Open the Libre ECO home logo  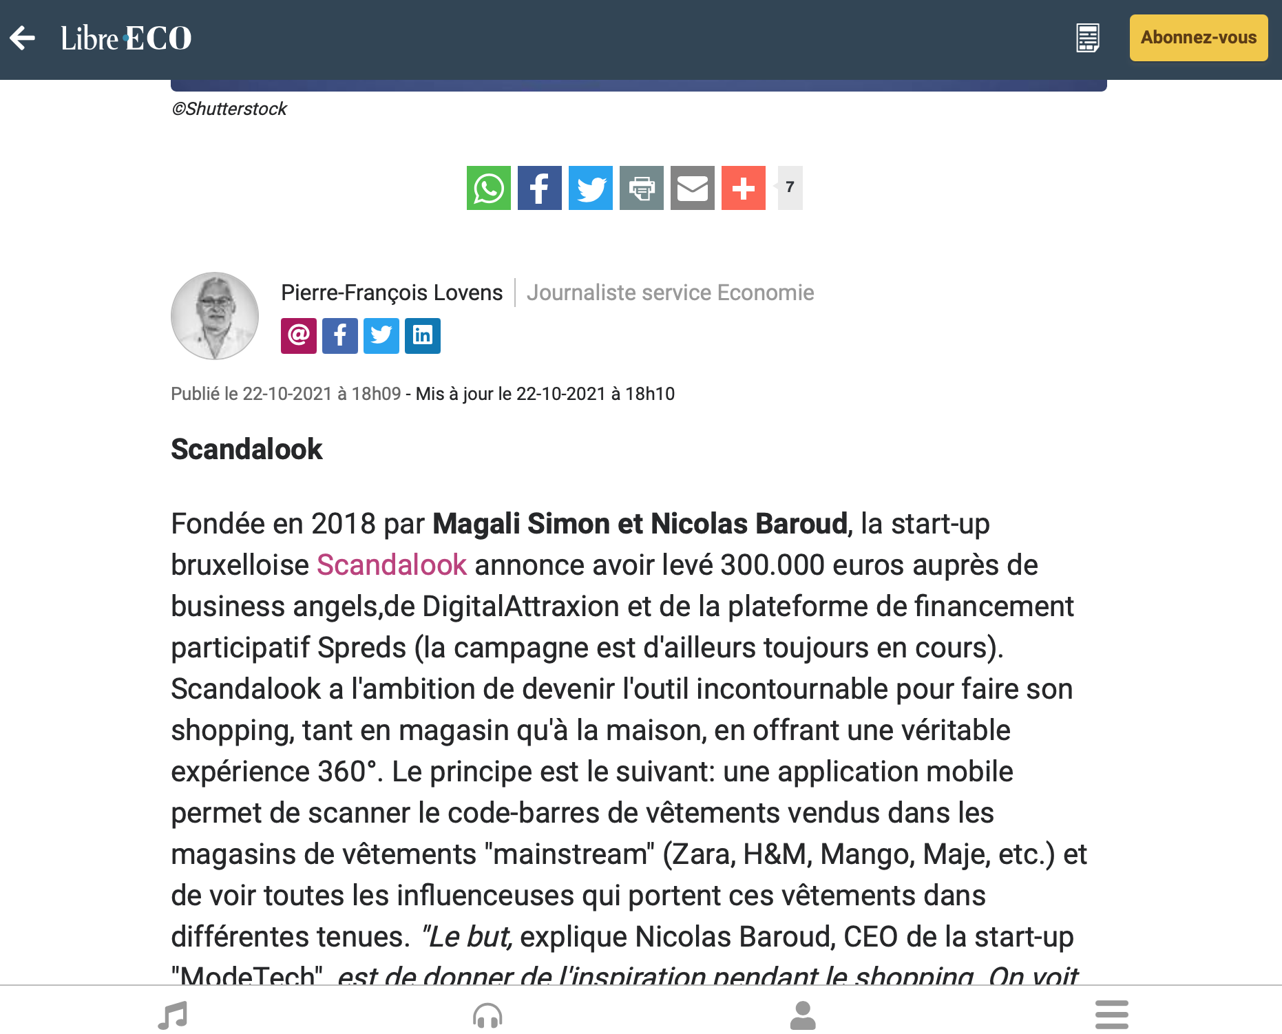coord(126,39)
